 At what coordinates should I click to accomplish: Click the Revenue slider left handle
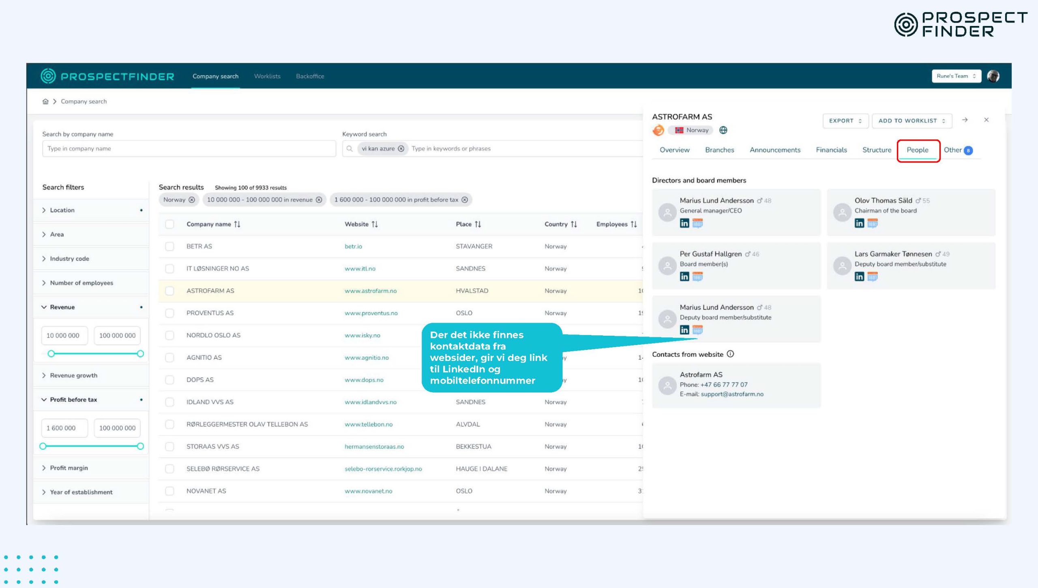coord(51,354)
